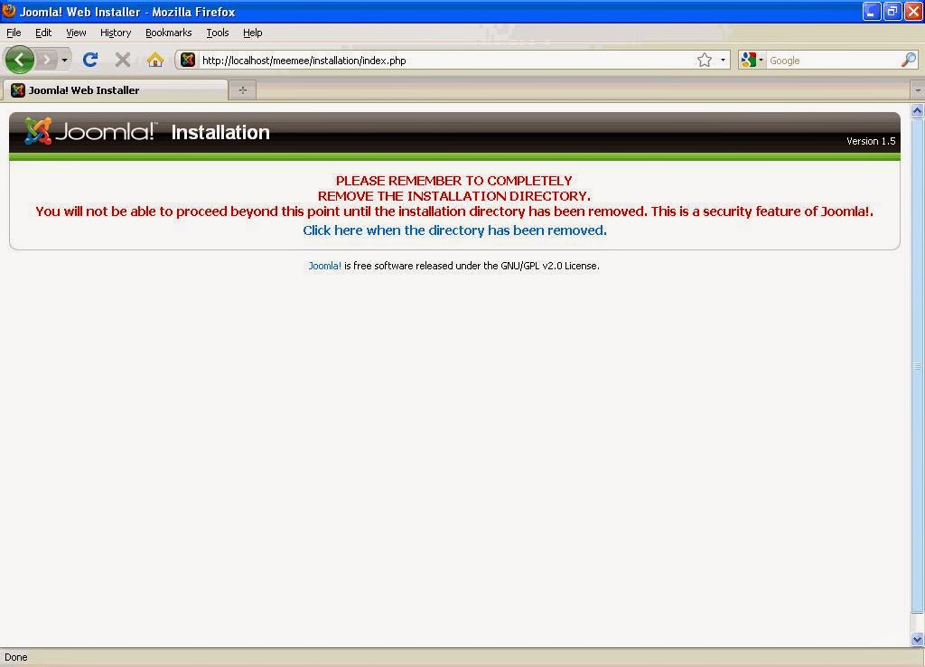Viewport: 925px width, 667px height.
Task: Open the File menu
Action: tap(14, 33)
